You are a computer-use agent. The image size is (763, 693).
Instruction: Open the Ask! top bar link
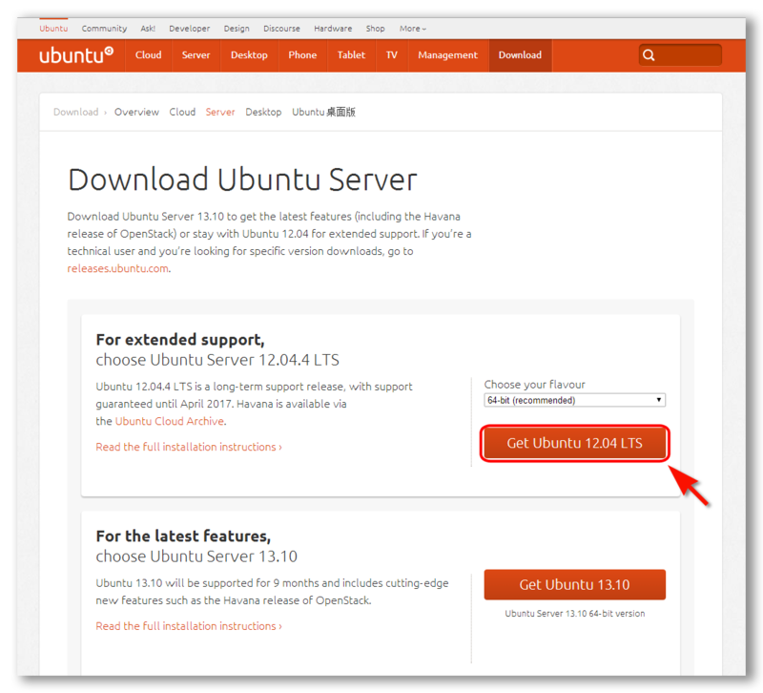click(x=148, y=29)
